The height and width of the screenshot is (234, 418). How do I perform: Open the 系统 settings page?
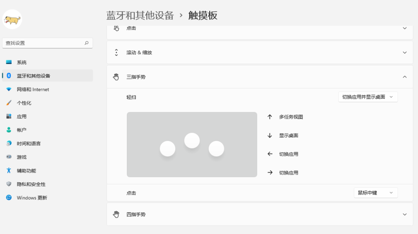pos(48,62)
